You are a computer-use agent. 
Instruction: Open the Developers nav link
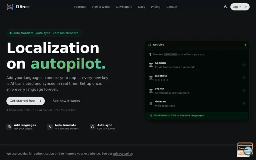click(124, 7)
